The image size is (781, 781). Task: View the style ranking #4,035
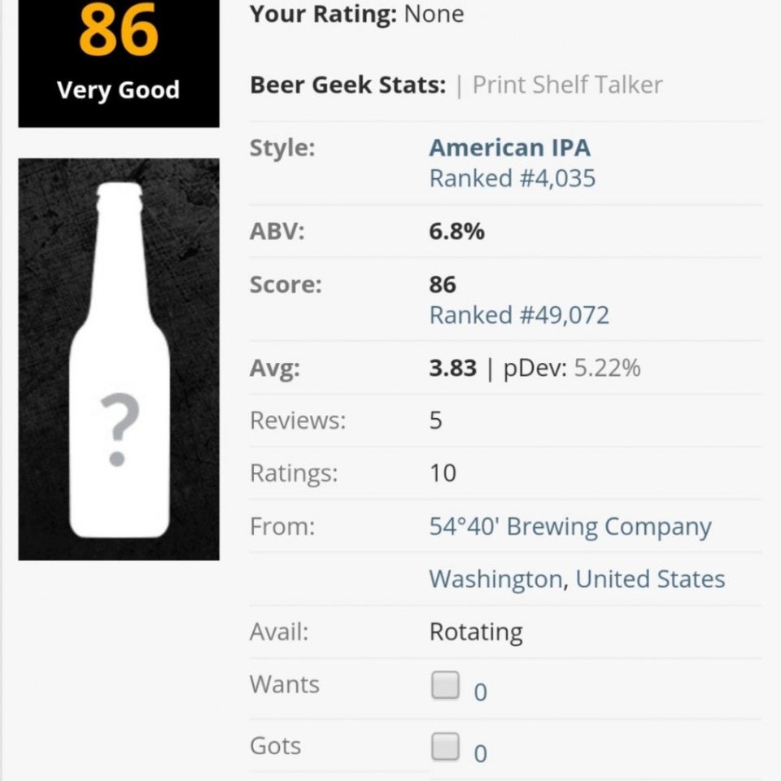point(513,178)
